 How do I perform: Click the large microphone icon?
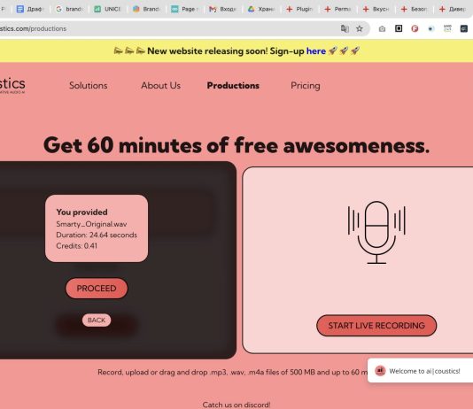pos(376,232)
